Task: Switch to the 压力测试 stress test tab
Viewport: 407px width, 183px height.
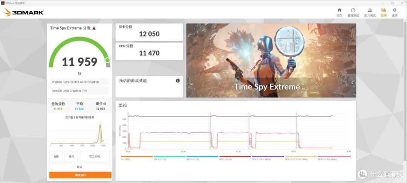Action: (370, 12)
